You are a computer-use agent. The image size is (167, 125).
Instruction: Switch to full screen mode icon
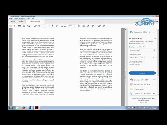point(88,26)
